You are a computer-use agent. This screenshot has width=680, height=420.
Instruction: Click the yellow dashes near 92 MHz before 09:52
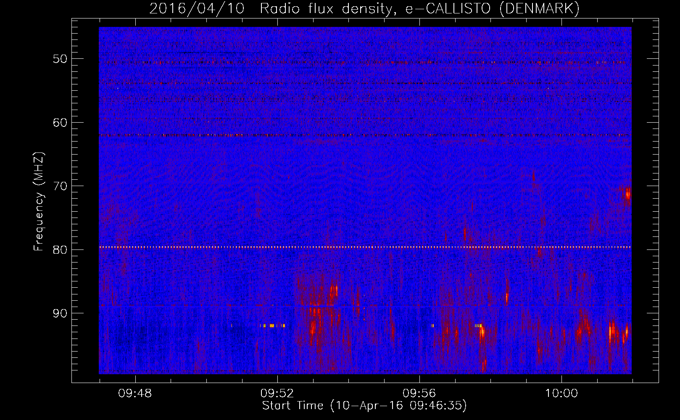point(273,325)
